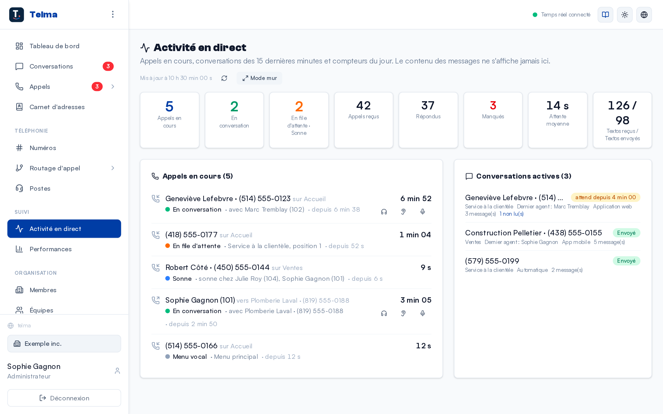
Task: Expand Routage d'appel chevron
Action: (113, 168)
